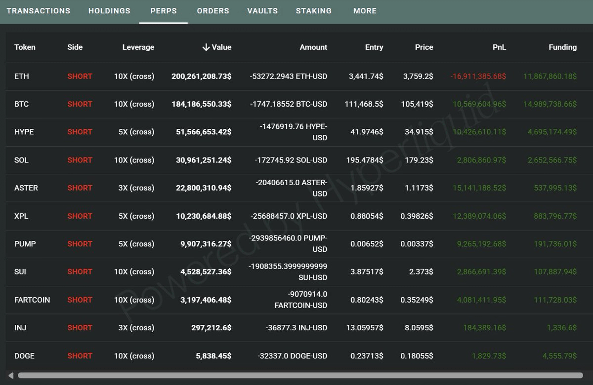Viewport: 593px width, 385px height.
Task: Click the DOGE amount -32337.0 DOGE-USD
Action: coord(293,356)
